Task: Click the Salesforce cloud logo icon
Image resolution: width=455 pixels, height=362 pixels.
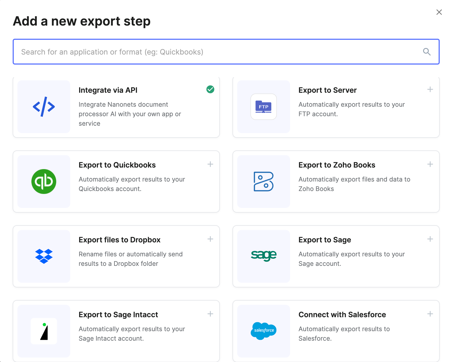Action: coord(264,331)
